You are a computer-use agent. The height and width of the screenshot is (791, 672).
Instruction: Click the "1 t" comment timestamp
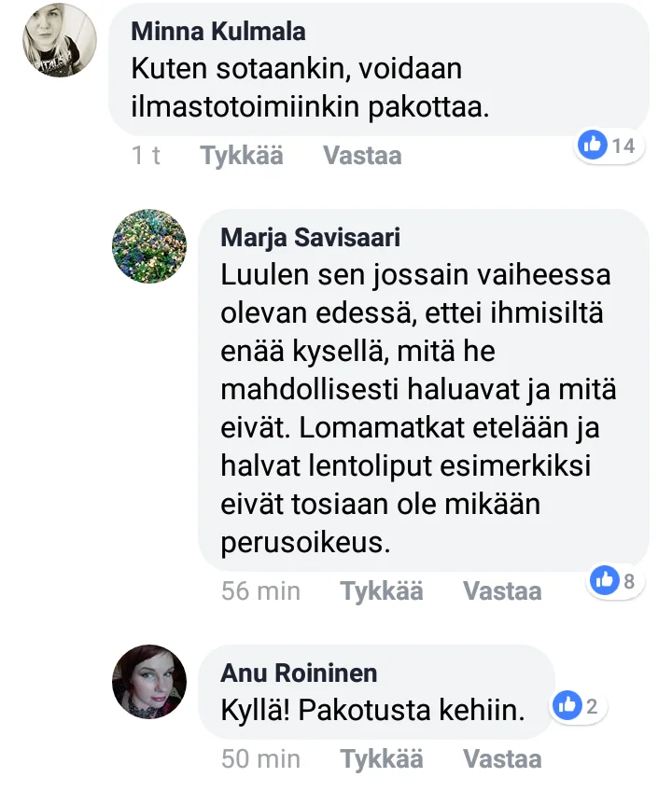[x=146, y=156]
